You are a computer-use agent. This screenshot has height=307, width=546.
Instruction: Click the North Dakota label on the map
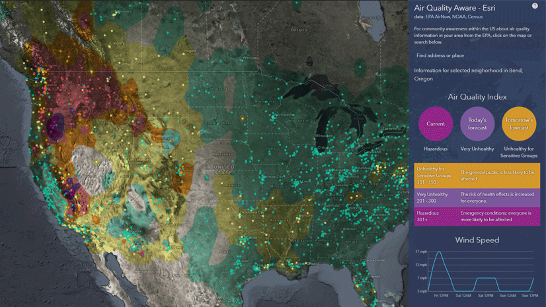pyautogui.click(x=216, y=89)
